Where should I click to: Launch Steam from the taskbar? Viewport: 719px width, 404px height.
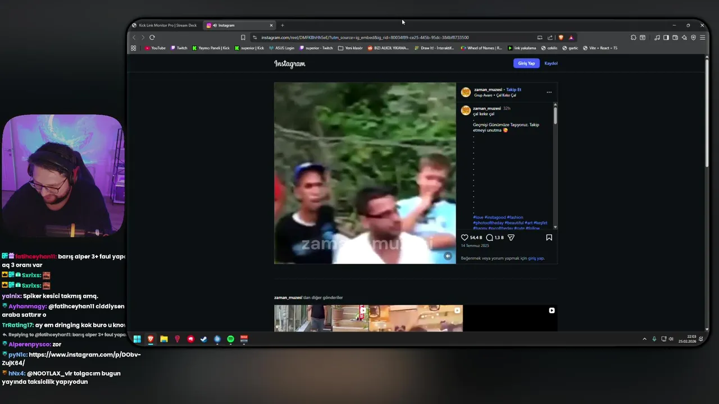[x=204, y=339]
